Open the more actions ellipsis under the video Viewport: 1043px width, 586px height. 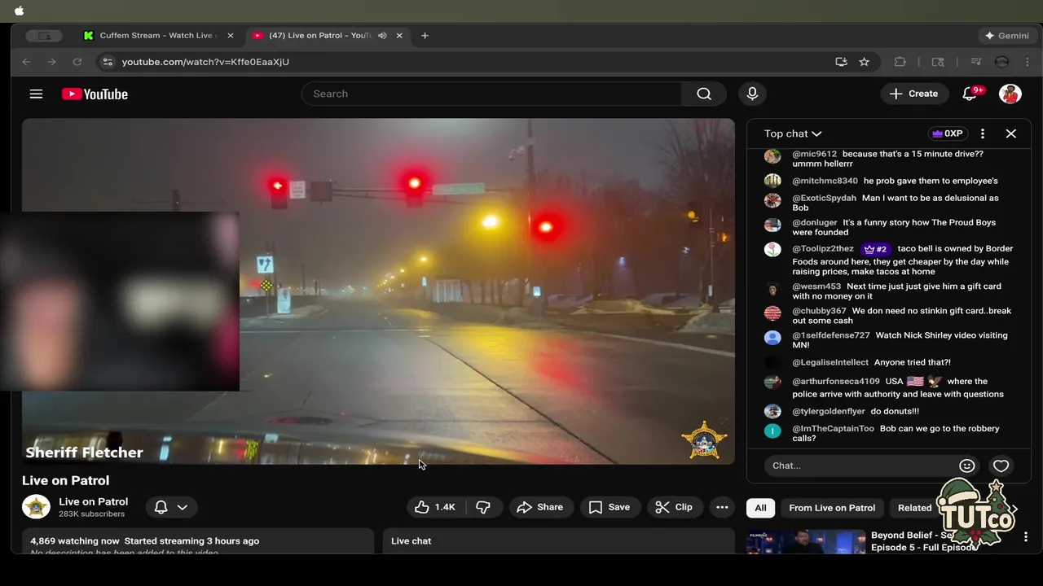tap(722, 507)
